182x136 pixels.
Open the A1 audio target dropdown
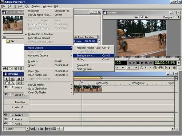[136, 68]
